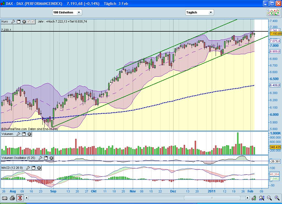Close the Volumen Oszillator panel
The width and height of the screenshot is (282, 204).
[x=51, y=158]
